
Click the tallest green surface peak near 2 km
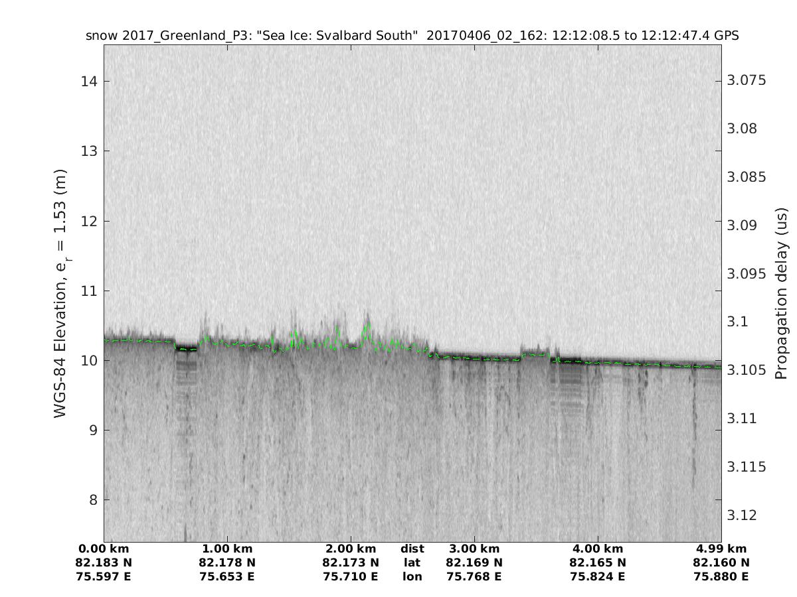point(367,325)
